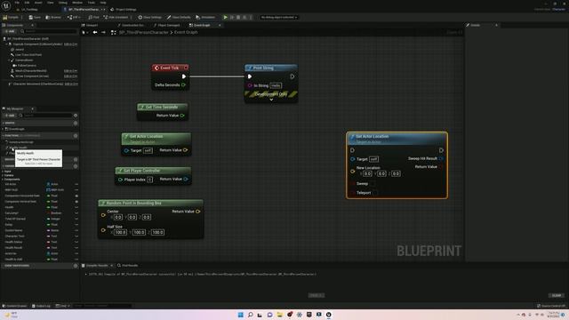Click Set Actor Location exec output pin

pos(441,150)
